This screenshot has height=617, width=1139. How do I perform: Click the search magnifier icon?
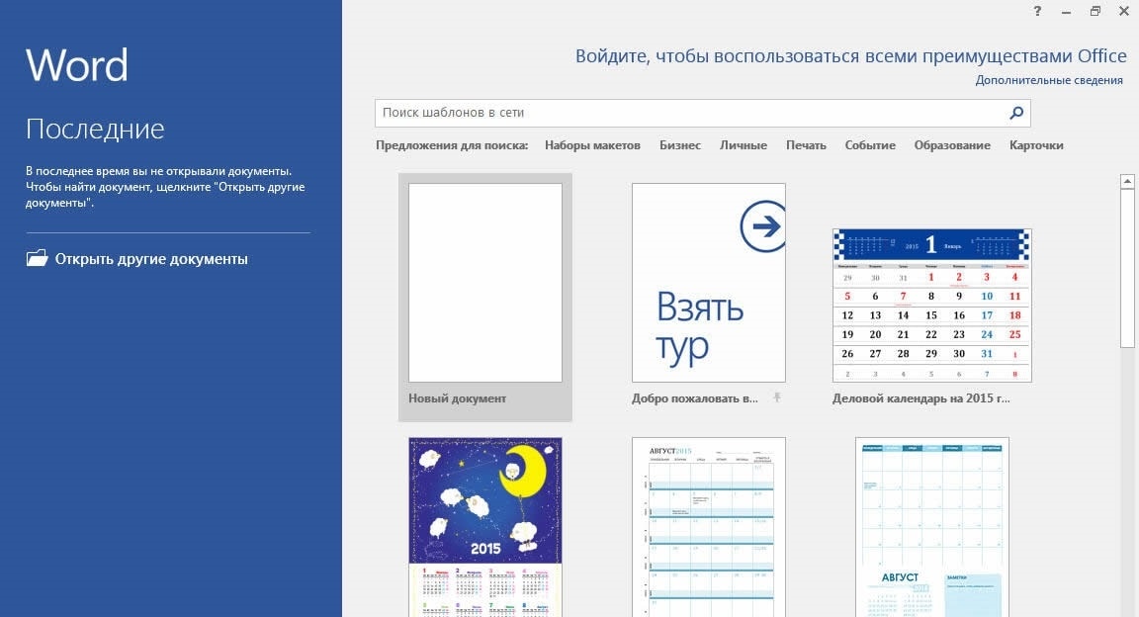[1016, 113]
